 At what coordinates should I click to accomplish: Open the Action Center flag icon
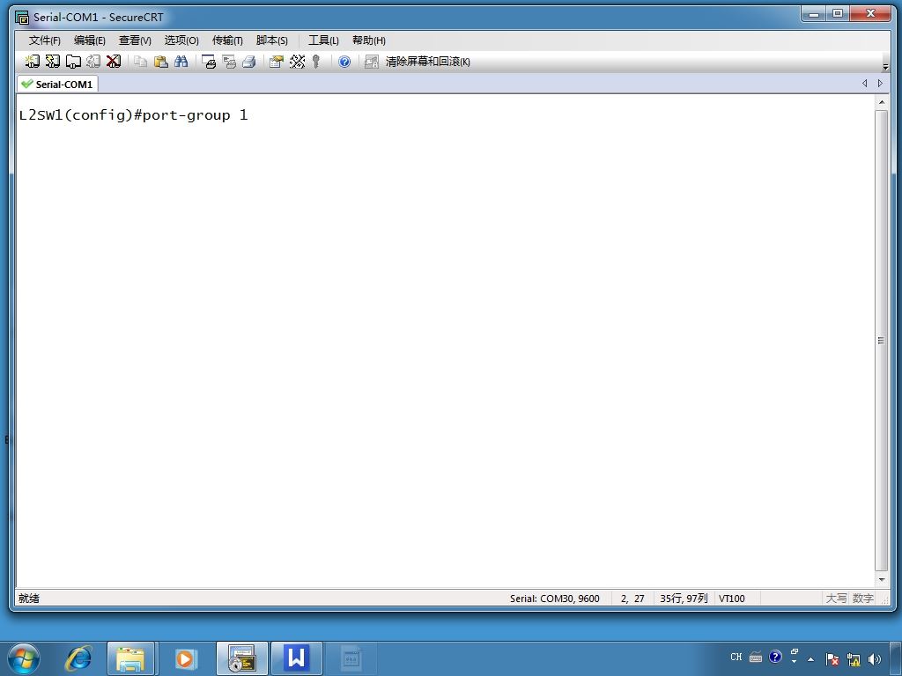pyautogui.click(x=832, y=659)
